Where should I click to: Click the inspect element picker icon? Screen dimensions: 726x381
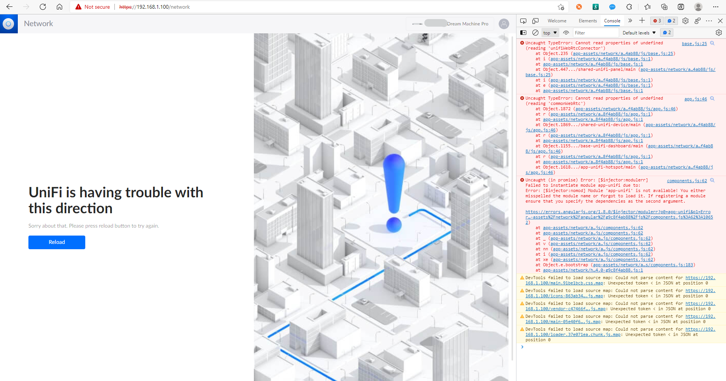tap(523, 21)
